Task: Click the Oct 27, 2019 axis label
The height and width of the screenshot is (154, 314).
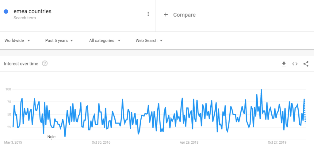Action: [x=277, y=142]
